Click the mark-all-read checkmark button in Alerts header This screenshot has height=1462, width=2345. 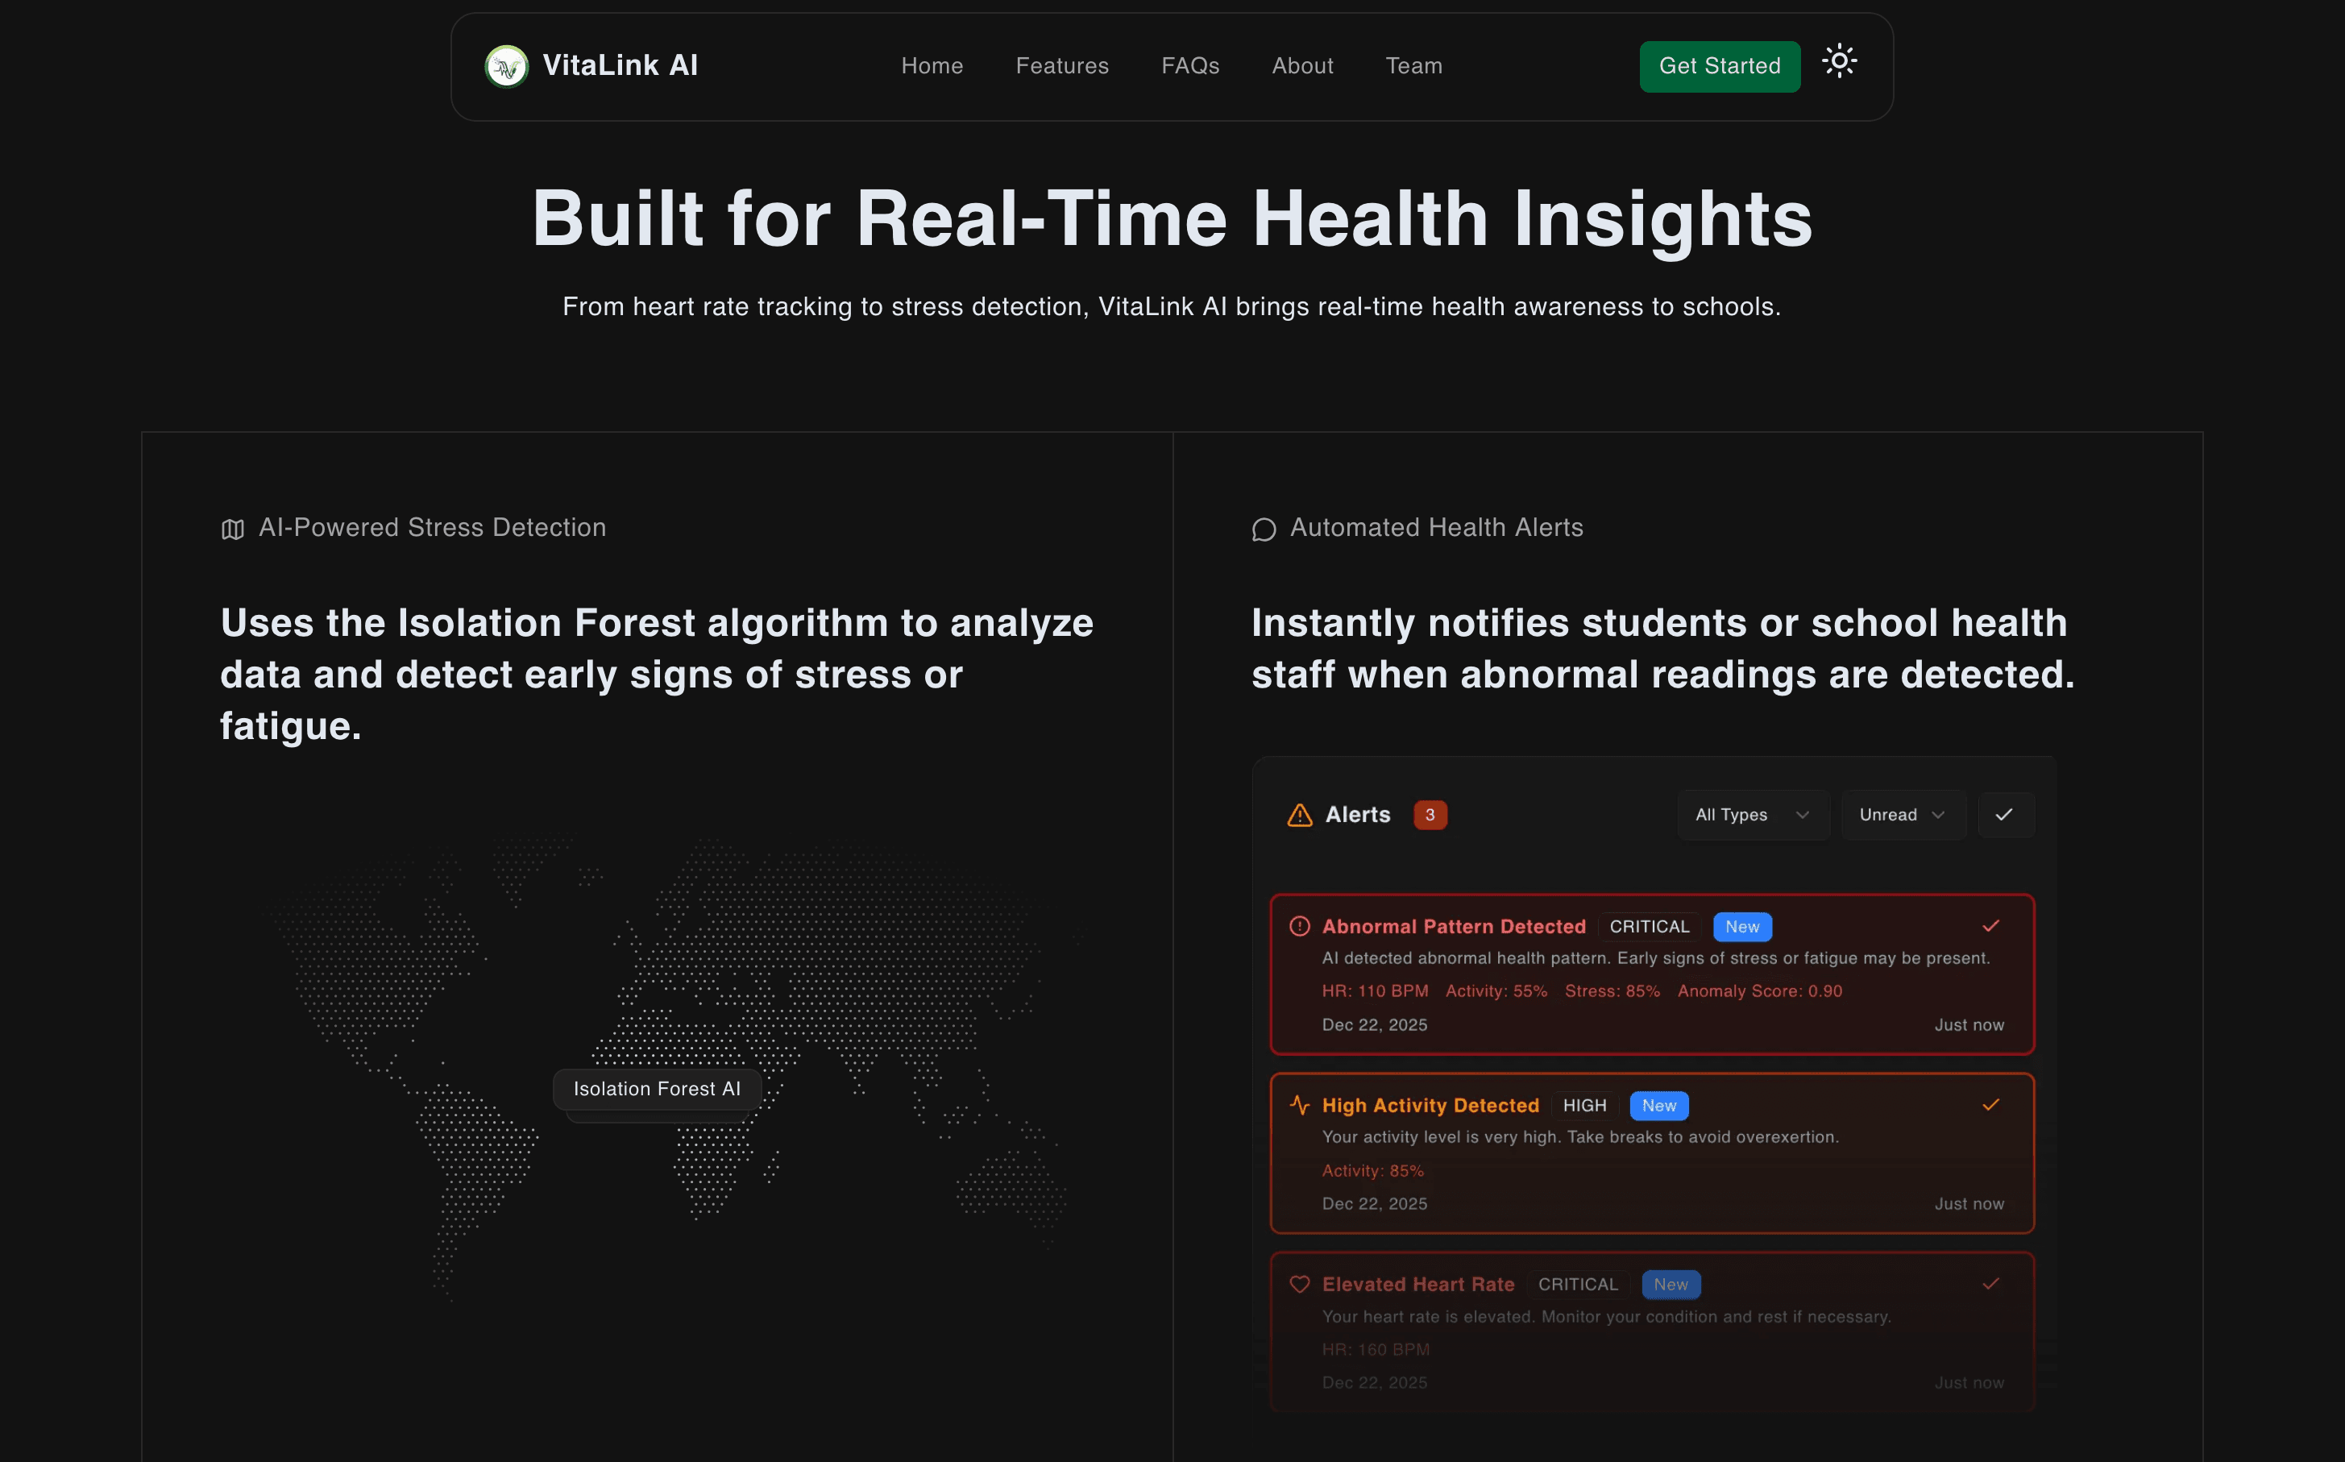tap(2005, 815)
